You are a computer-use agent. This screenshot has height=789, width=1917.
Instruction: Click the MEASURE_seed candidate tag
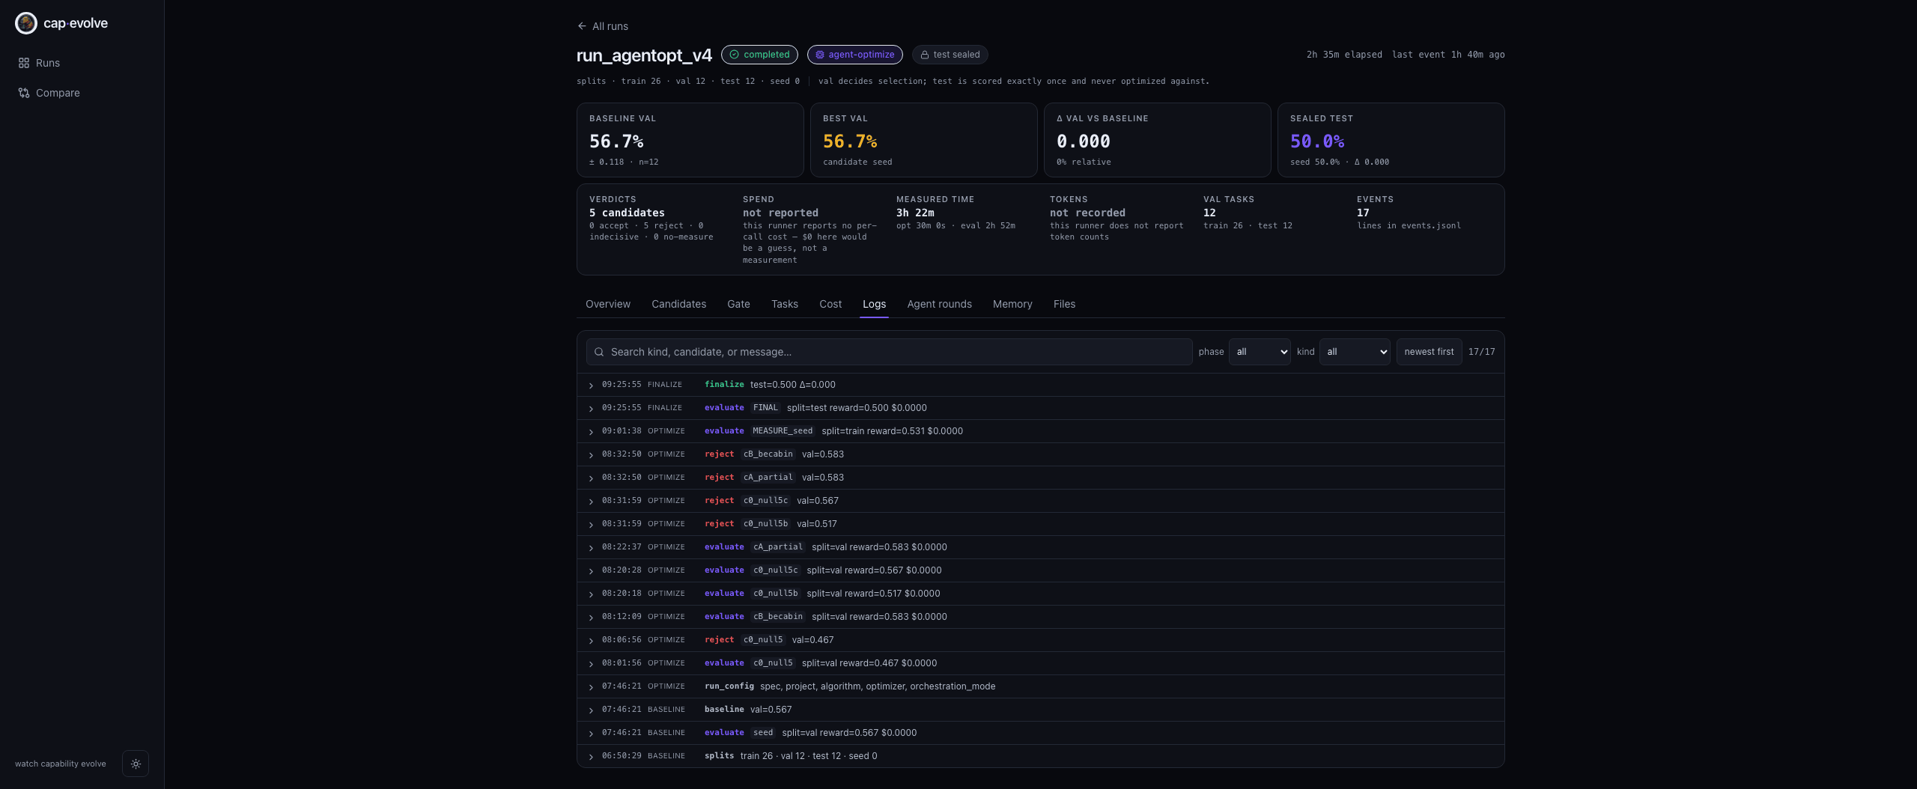point(783,431)
